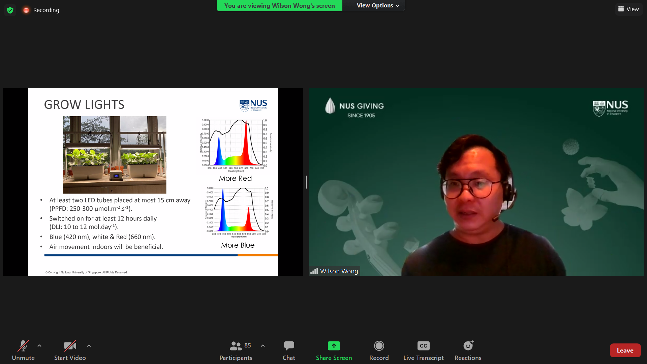This screenshot has width=647, height=364.
Task: Click the viewing Wilson Wong's screen banner
Action: click(279, 5)
